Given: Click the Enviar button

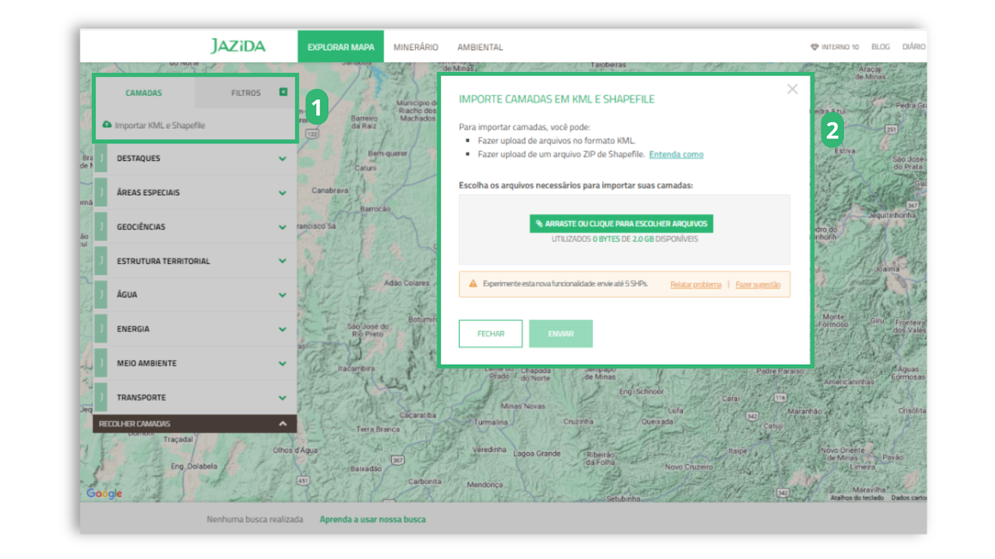Looking at the screenshot, I should 561,334.
